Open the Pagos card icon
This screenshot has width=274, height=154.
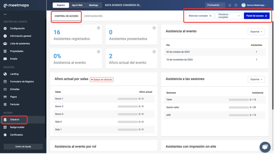[x=5, y=97]
